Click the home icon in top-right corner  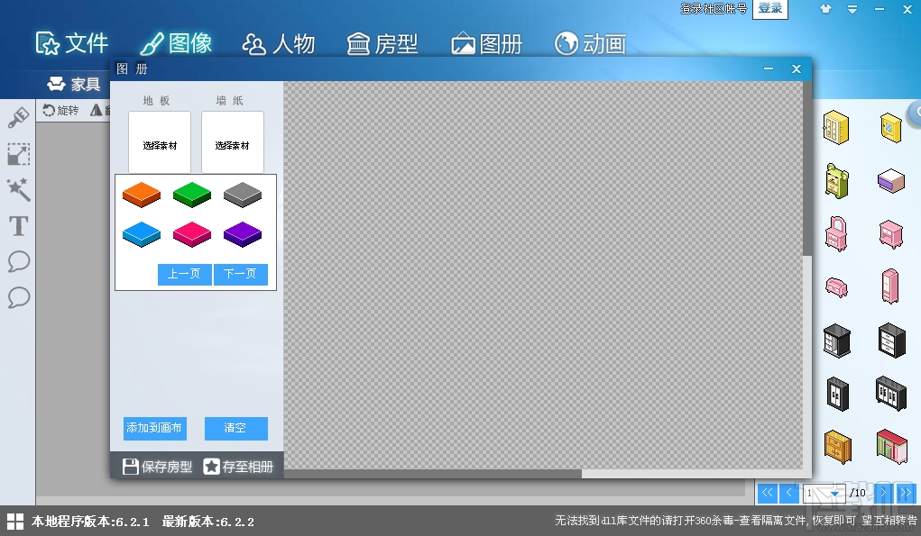click(825, 8)
